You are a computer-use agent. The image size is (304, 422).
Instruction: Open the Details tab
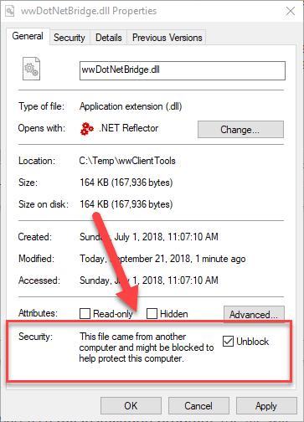pyautogui.click(x=109, y=38)
